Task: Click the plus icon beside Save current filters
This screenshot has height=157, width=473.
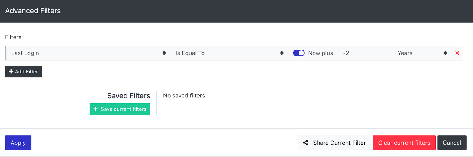Action: [x=95, y=109]
